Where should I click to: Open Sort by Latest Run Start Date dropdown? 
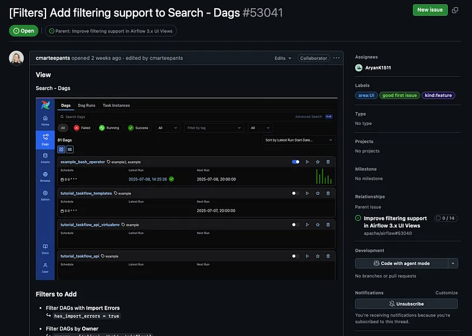pos(299,140)
